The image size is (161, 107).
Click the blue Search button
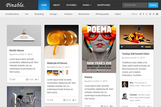pyautogui.click(x=153, y=5)
